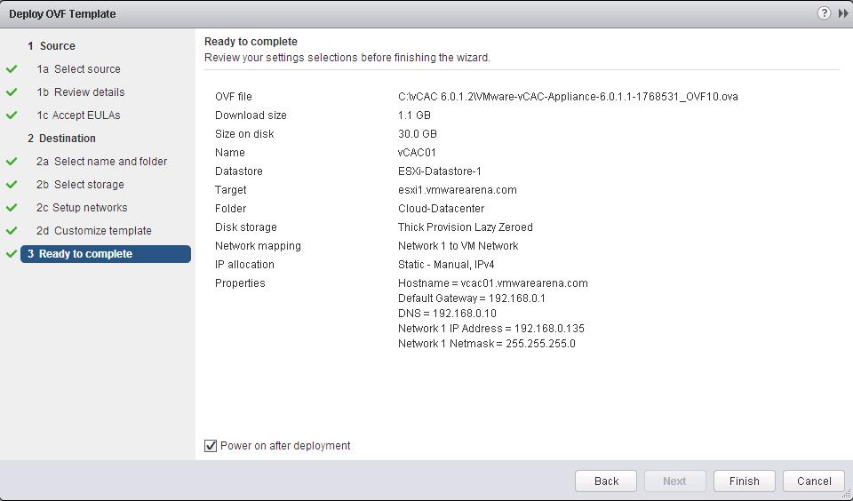Screen dimensions: 853x501
Task: Click the vCAC01 name value
Action: pyautogui.click(x=418, y=153)
